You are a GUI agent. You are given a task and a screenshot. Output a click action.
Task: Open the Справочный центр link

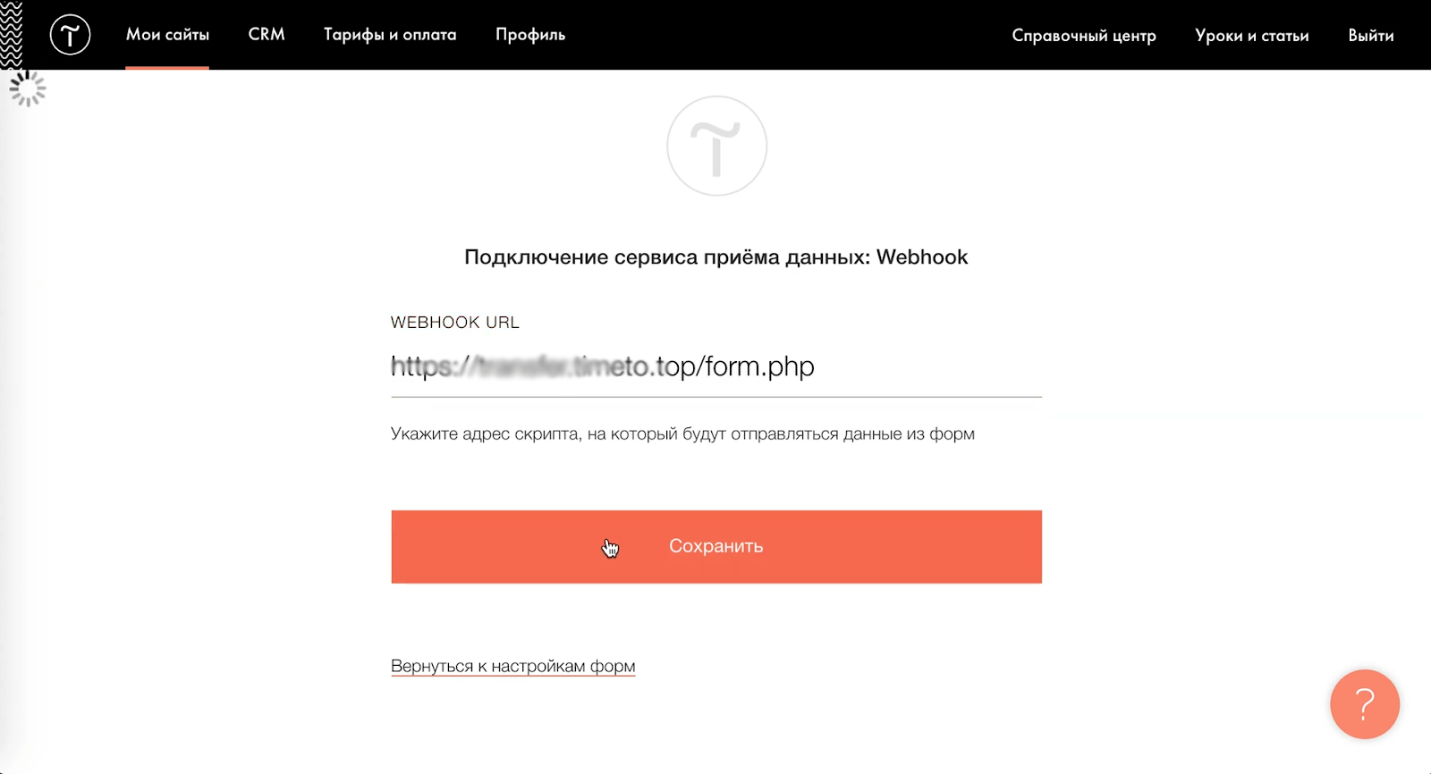[1084, 36]
